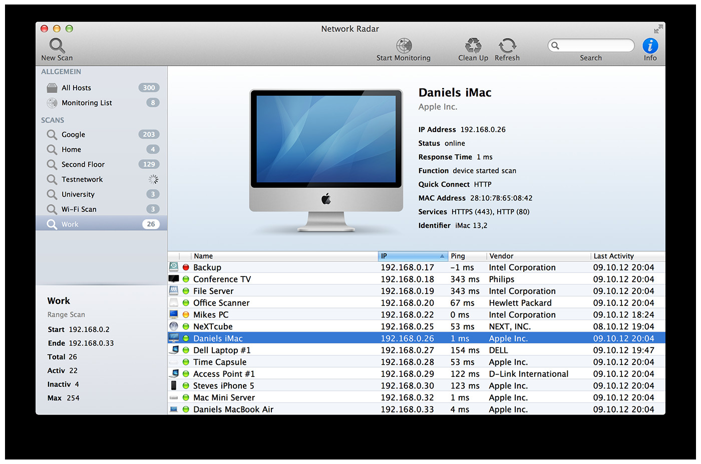This screenshot has width=701, height=464.
Task: Click the green status dot for Time Capsule
Action: (186, 362)
